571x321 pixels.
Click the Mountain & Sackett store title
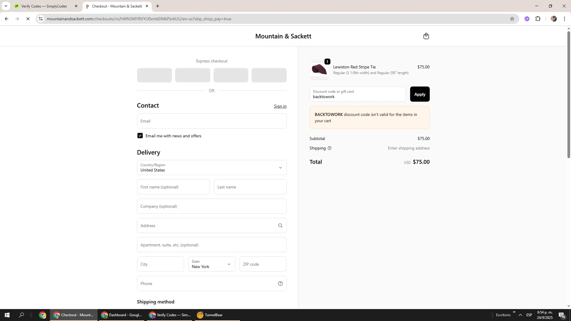coord(283,37)
